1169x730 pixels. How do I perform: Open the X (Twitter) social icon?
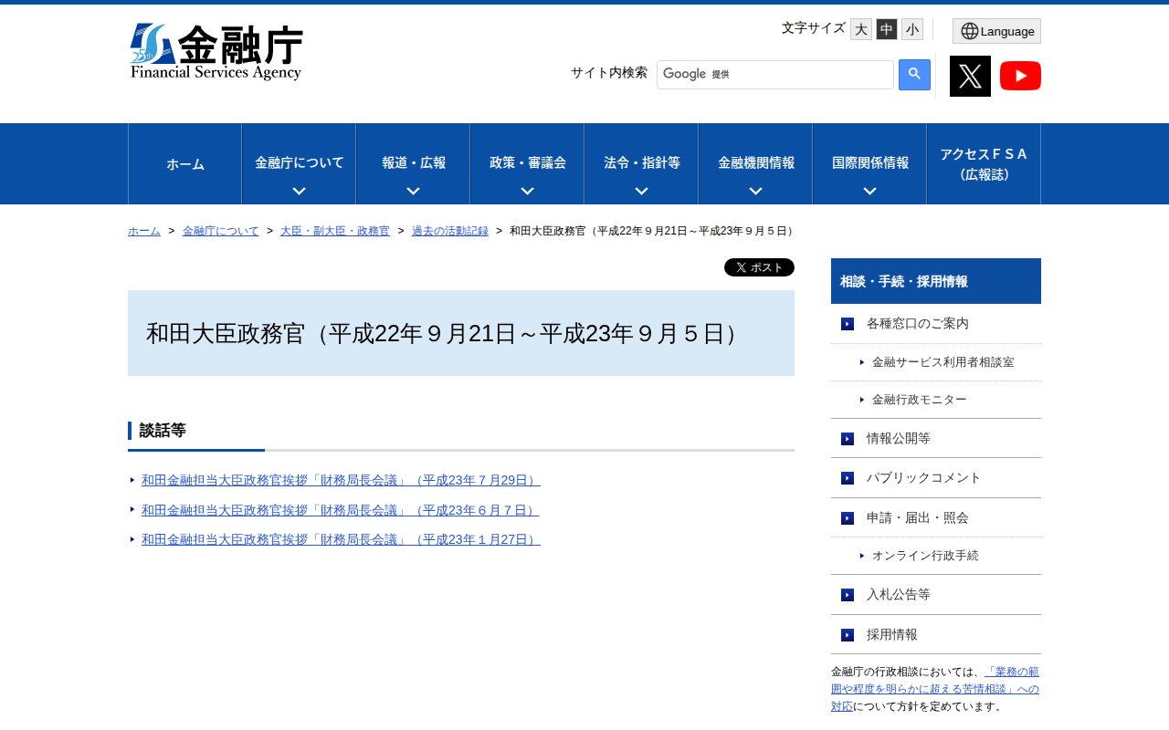pos(970,76)
